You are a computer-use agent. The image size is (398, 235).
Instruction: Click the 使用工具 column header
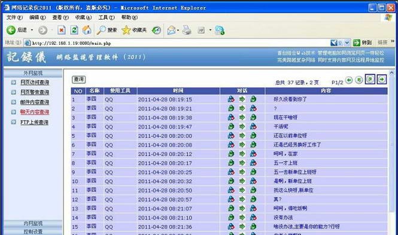coord(120,91)
